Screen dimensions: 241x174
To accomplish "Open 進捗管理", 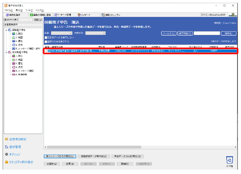I will tap(13, 147).
